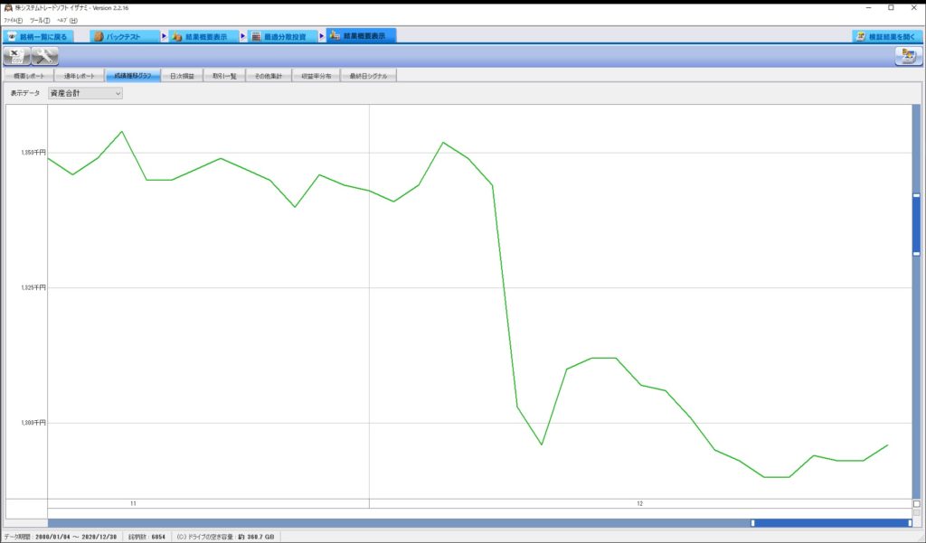Click the 最適分散投資 calculator icon
This screenshot has width=926, height=543.
point(256,36)
